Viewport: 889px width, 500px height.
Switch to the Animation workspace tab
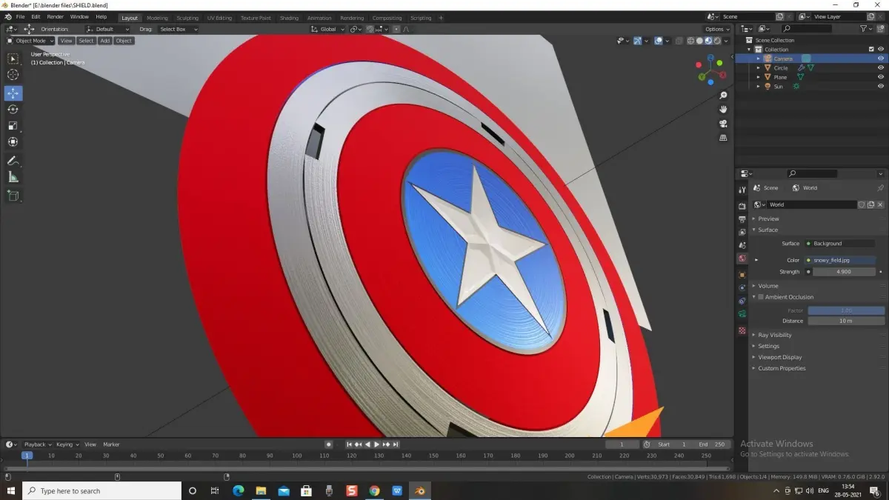[x=319, y=18]
